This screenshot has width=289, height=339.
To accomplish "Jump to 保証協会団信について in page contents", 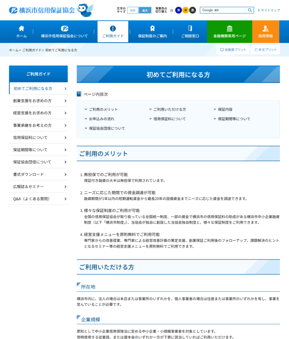I will 105,128.
